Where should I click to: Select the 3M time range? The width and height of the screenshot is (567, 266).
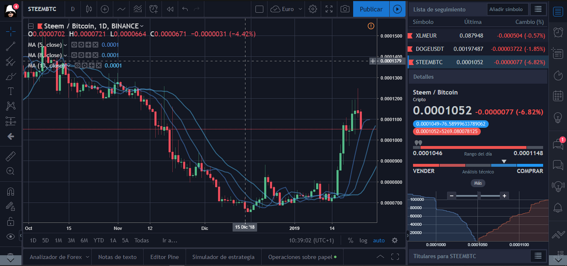[71, 240]
